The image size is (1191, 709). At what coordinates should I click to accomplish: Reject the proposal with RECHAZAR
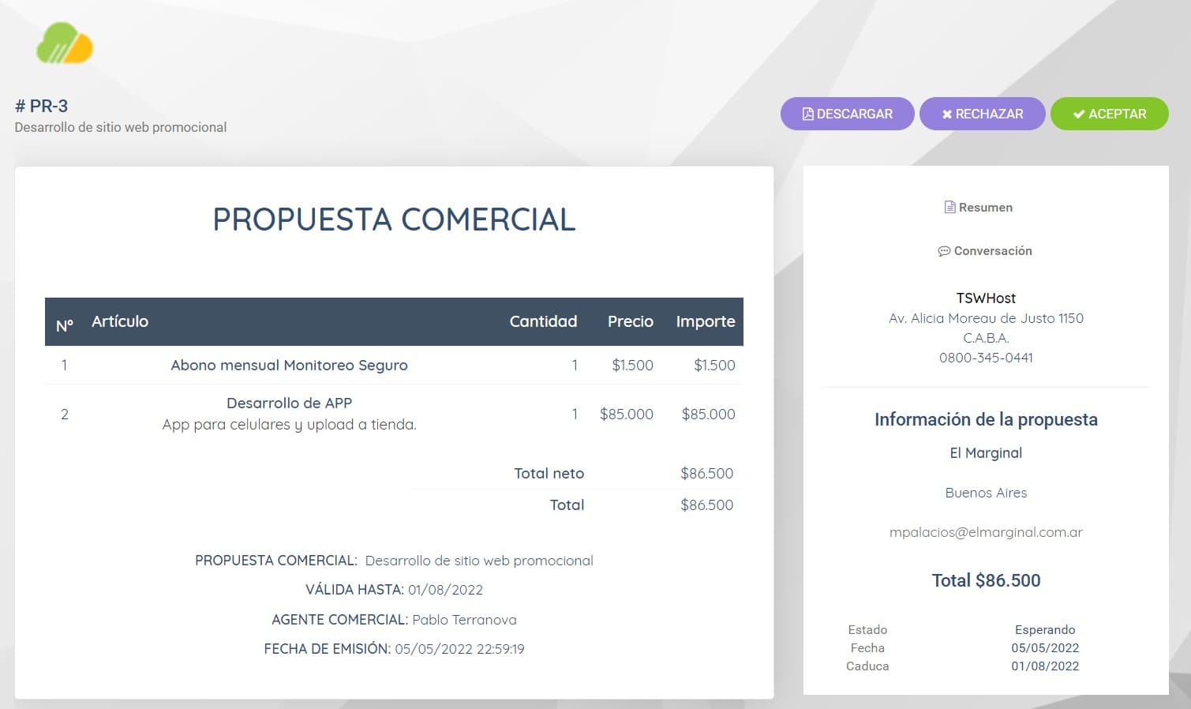pos(982,114)
